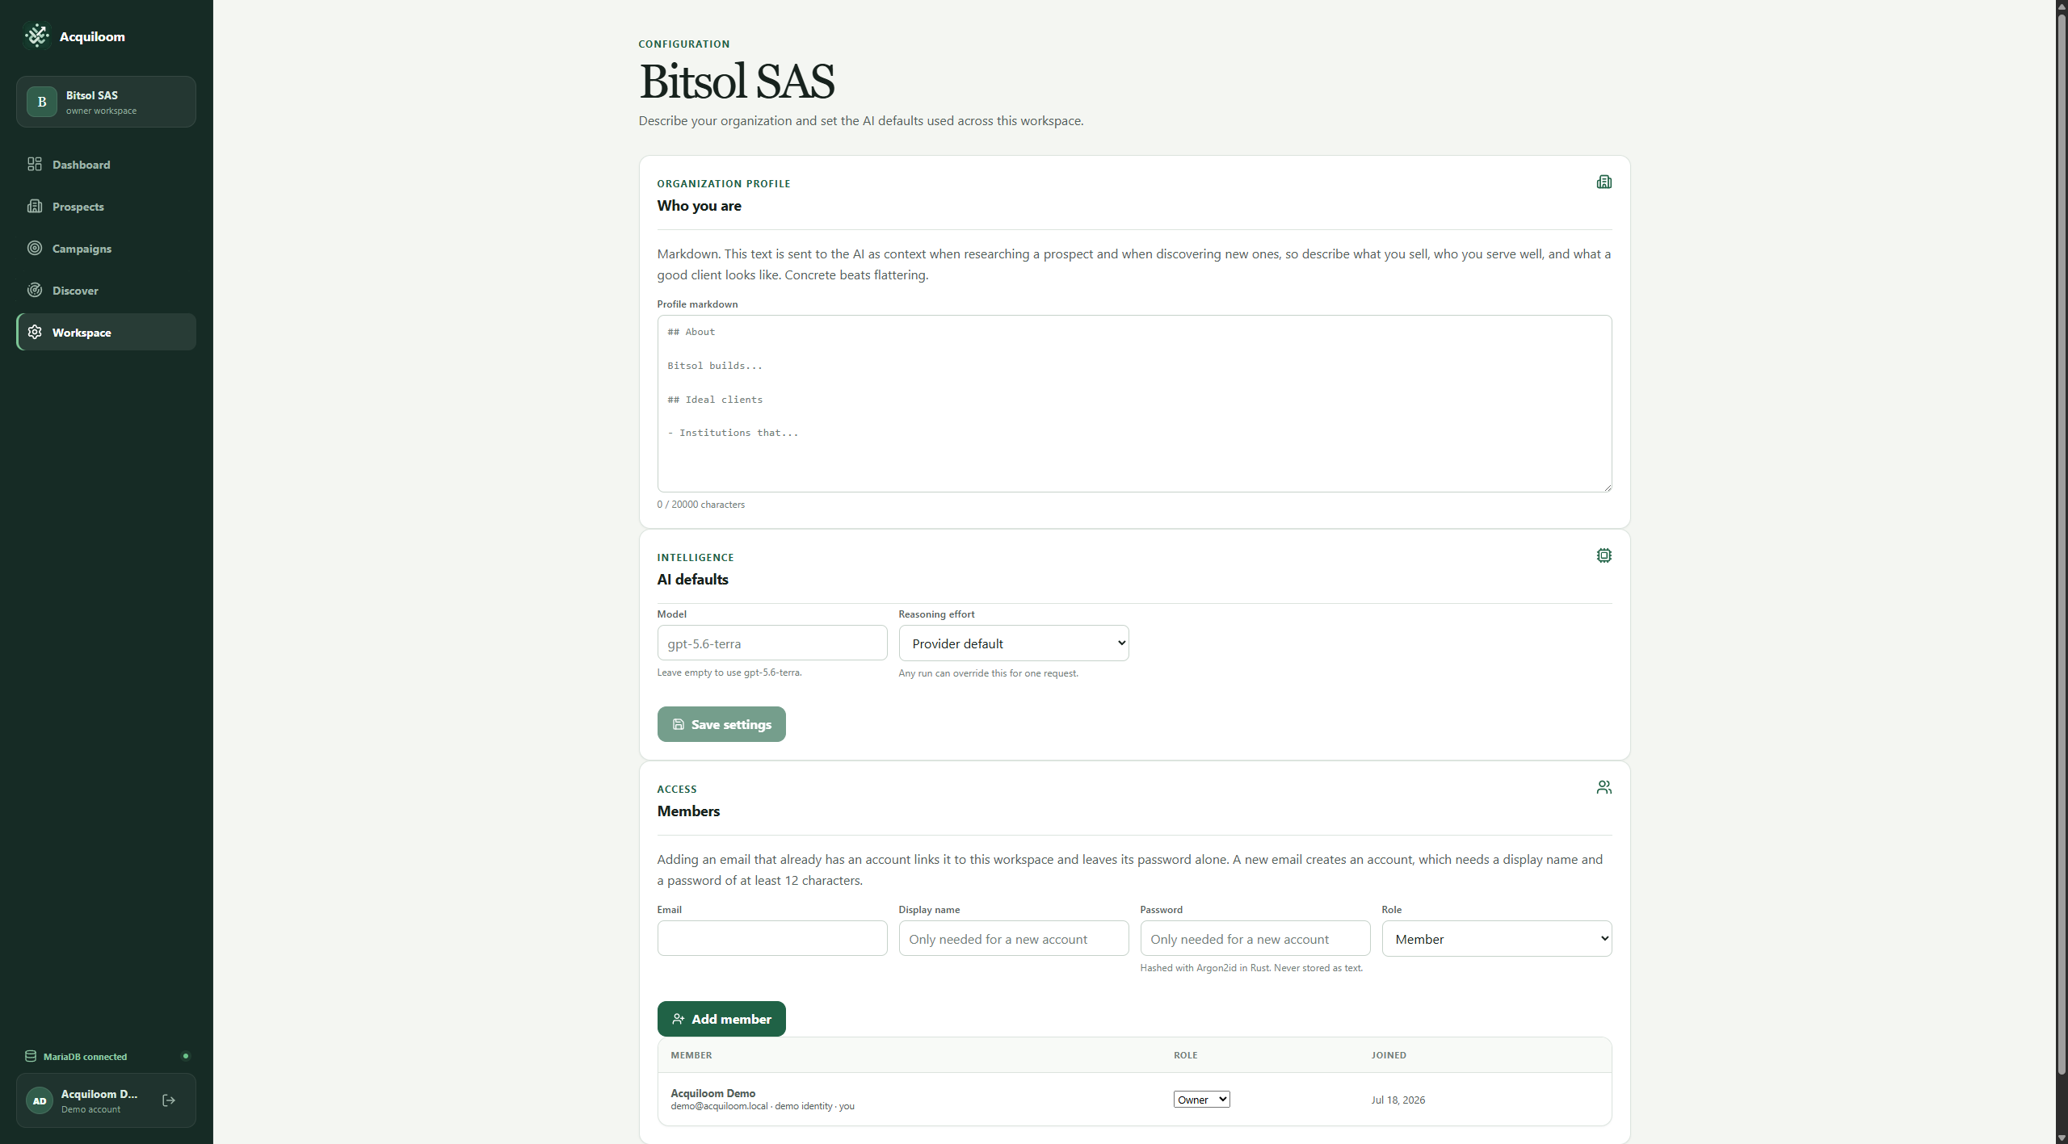This screenshot has height=1144, width=2068.
Task: Click the sign-out icon beside Acquiloom Demo
Action: tap(169, 1100)
